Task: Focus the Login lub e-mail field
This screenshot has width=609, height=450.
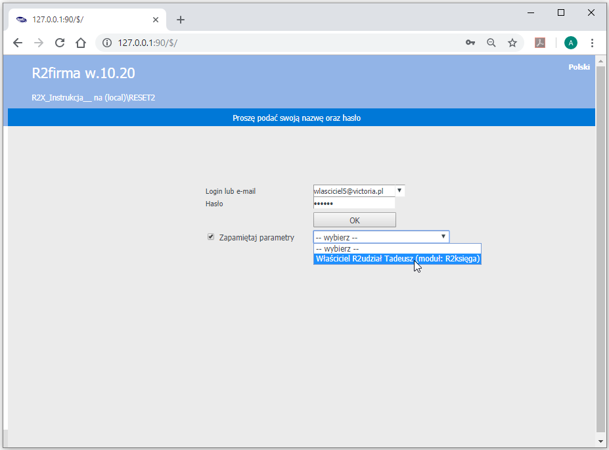Action: pyautogui.click(x=354, y=191)
